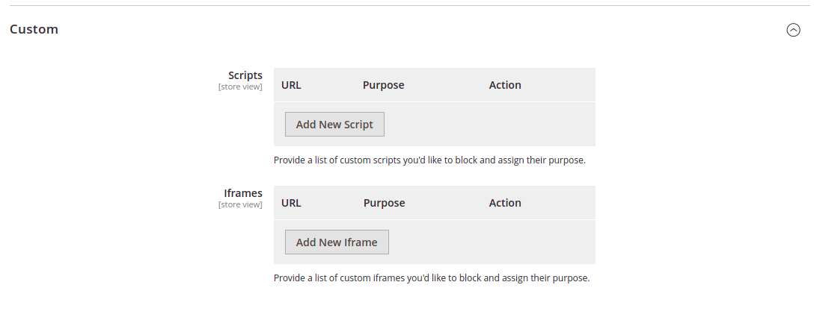This screenshot has width=820, height=326.
Task: Click the custom scripts help note
Action: click(429, 160)
